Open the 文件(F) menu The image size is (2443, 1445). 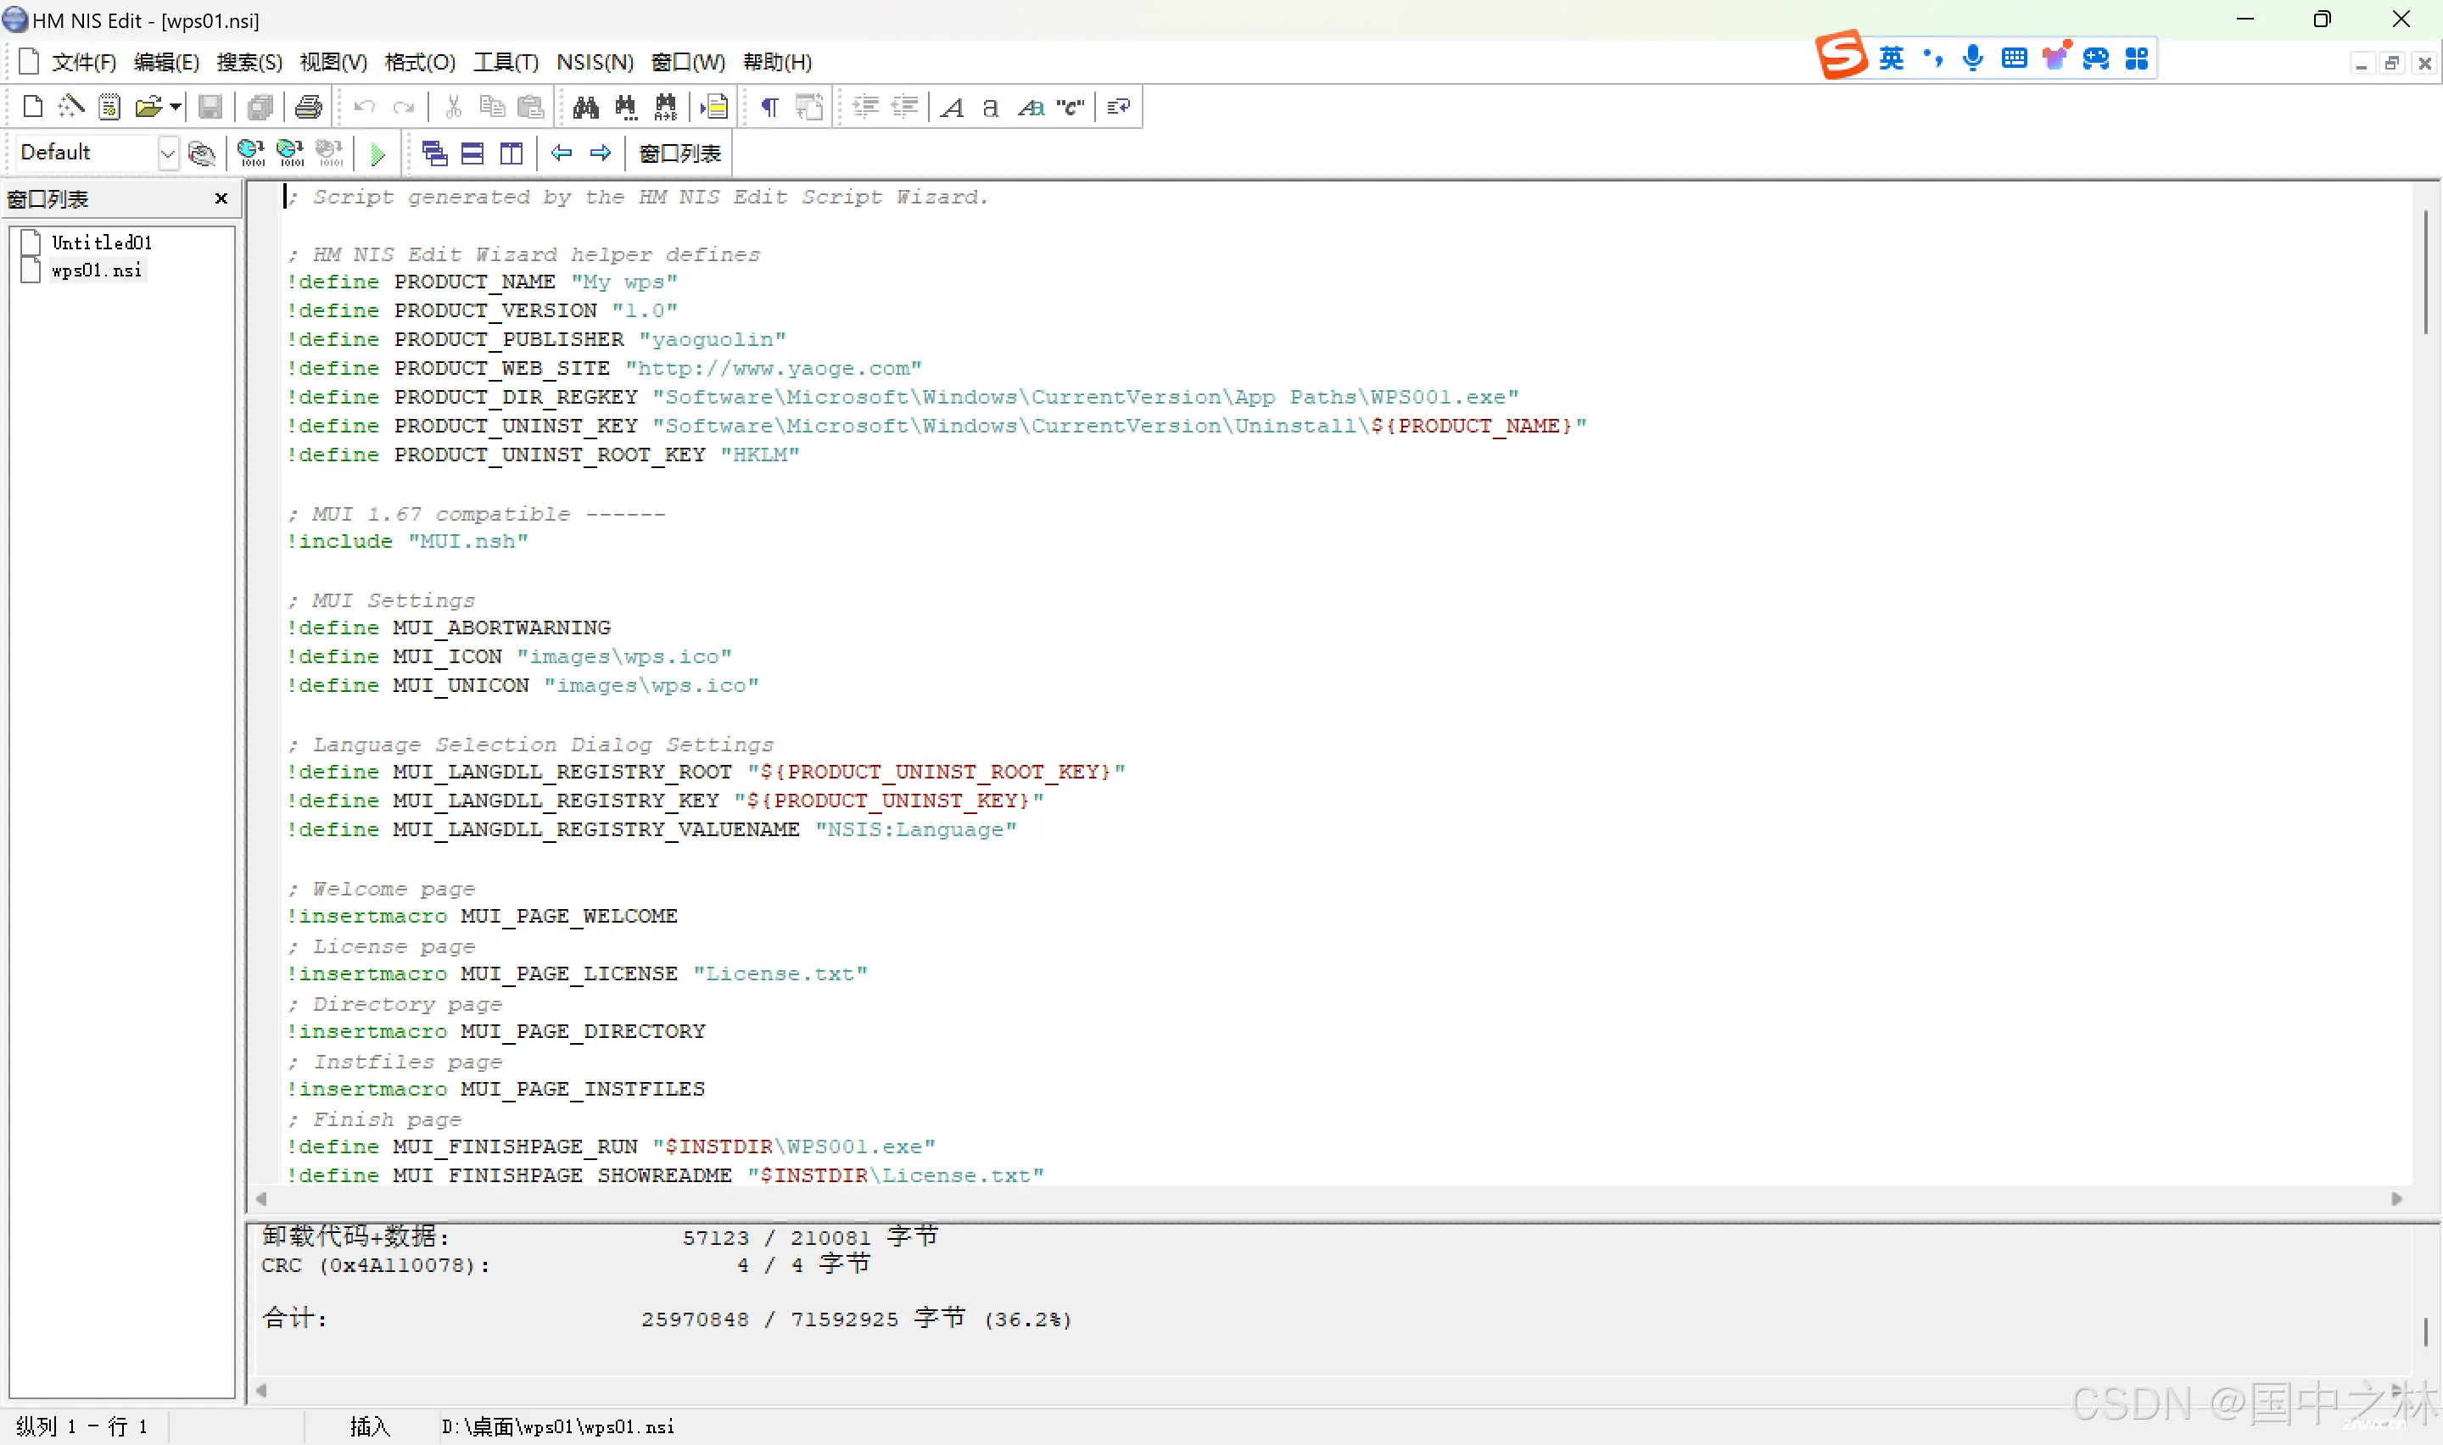point(84,62)
